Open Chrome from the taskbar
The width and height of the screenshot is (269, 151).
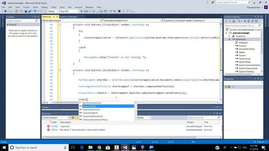click(99, 147)
